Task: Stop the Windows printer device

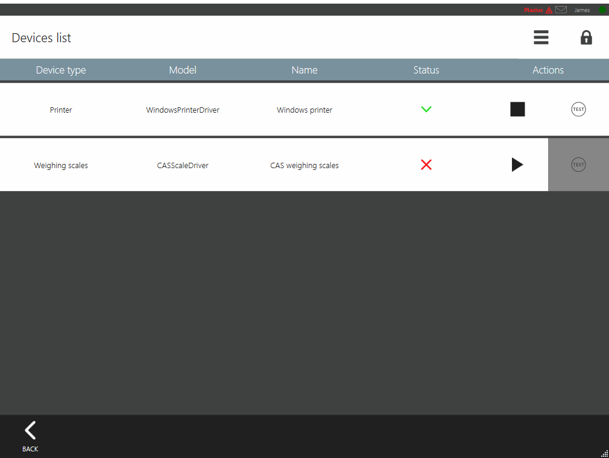Action: (517, 109)
